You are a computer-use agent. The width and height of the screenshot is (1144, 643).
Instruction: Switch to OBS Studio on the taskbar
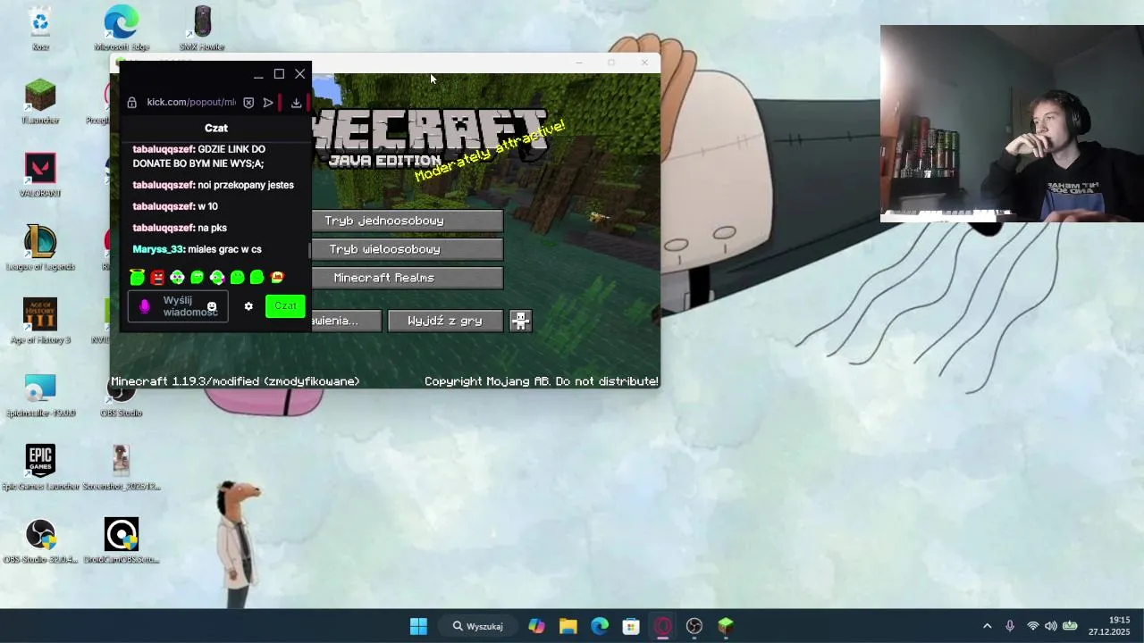(694, 626)
